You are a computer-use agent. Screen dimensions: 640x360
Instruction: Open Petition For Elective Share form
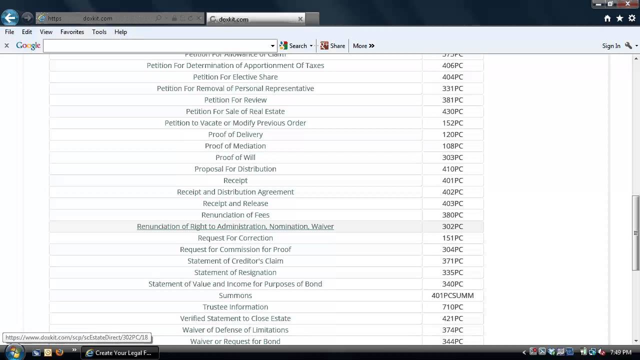pyautogui.click(x=235, y=77)
